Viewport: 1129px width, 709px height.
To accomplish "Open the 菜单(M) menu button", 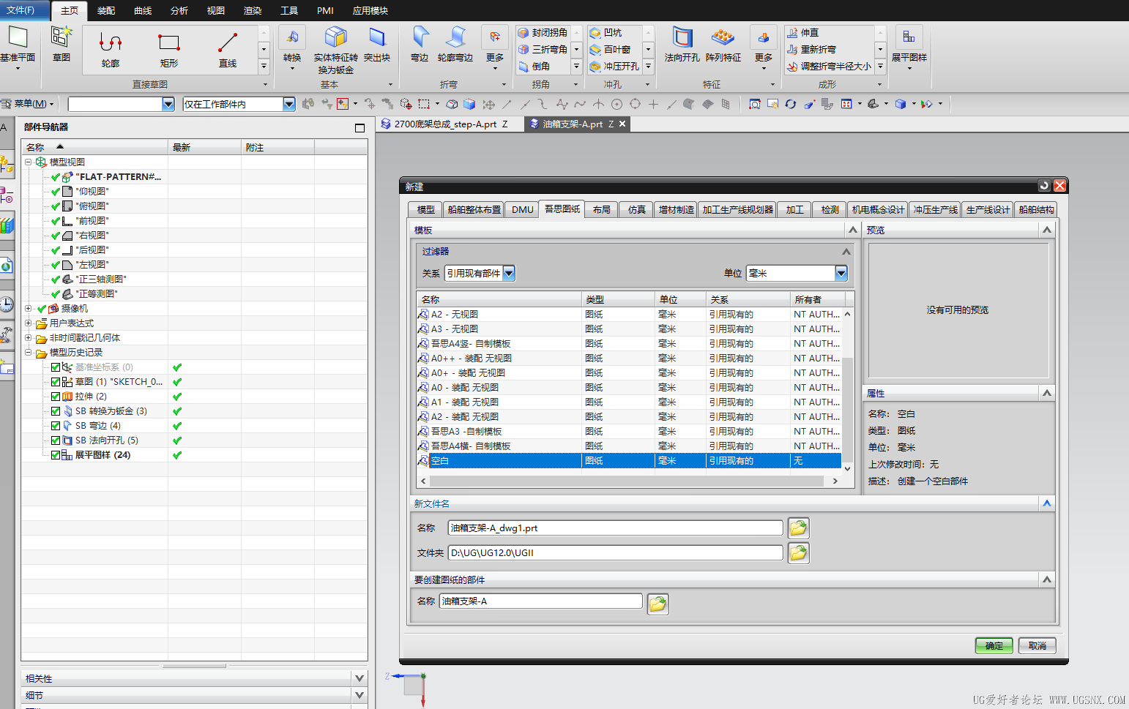I will pyautogui.click(x=28, y=104).
